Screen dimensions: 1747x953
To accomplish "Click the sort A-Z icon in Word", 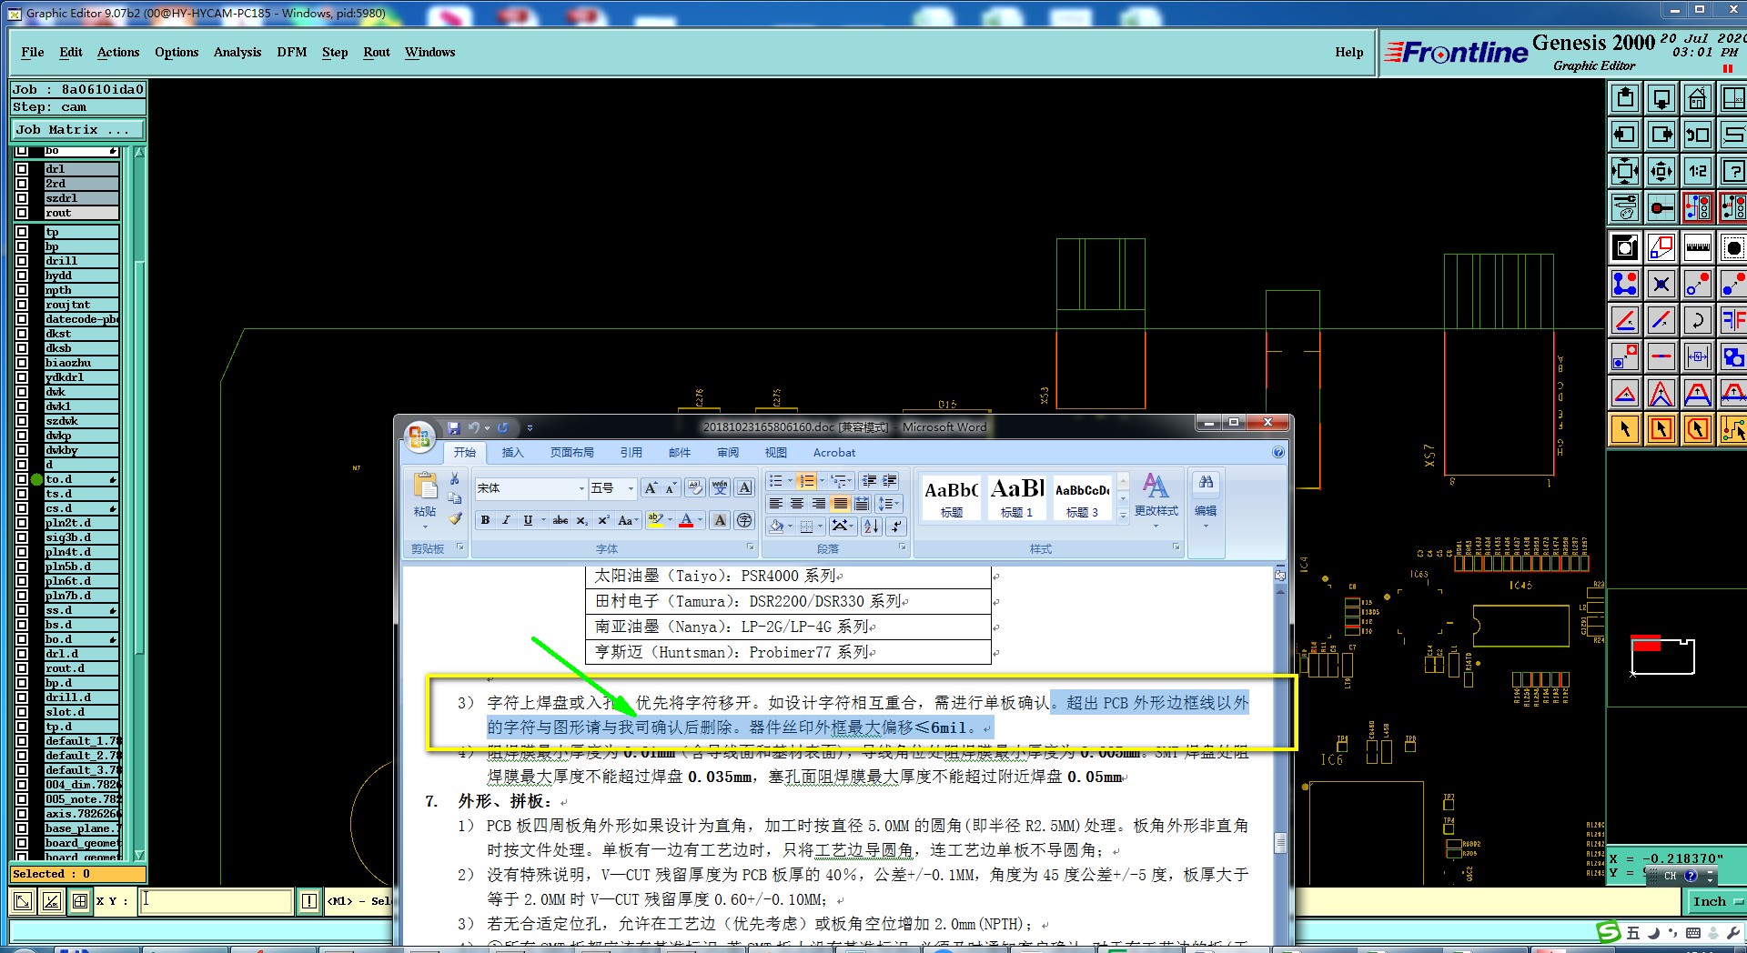I will click(x=871, y=526).
